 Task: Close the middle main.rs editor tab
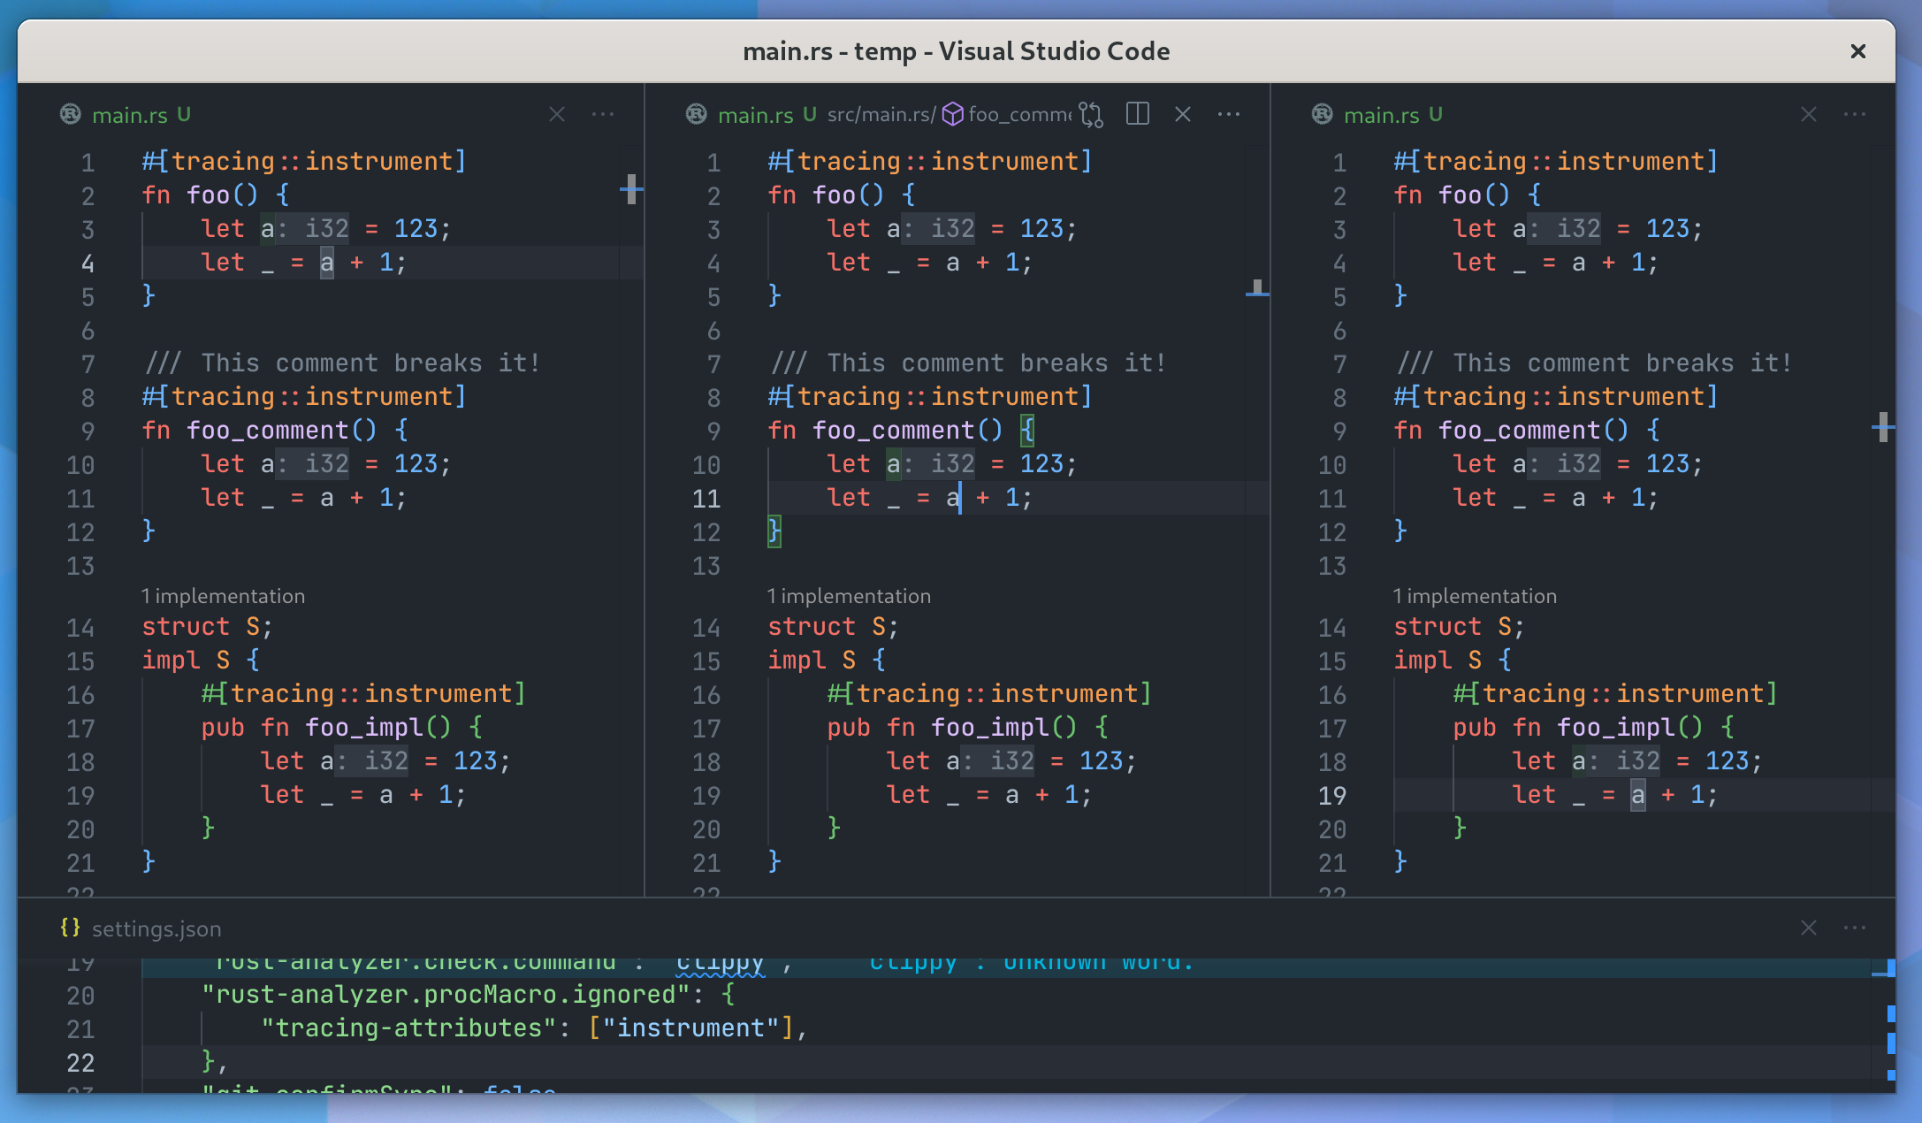point(1183,114)
